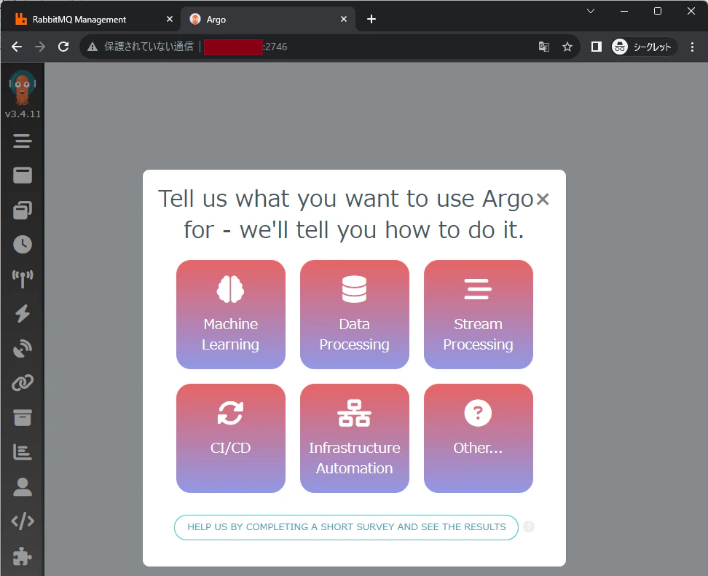Click the not secure warning icon

(x=93, y=47)
